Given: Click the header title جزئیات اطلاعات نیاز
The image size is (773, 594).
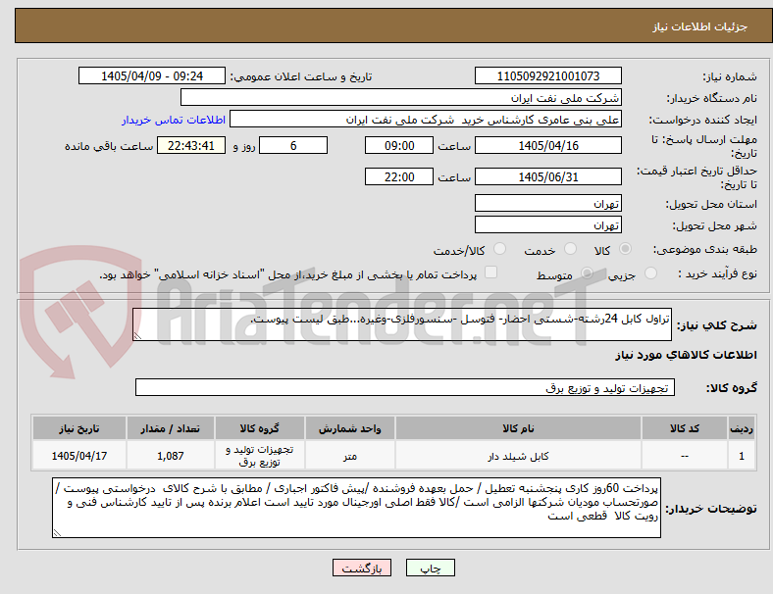Looking at the screenshot, I should tap(700, 26).
